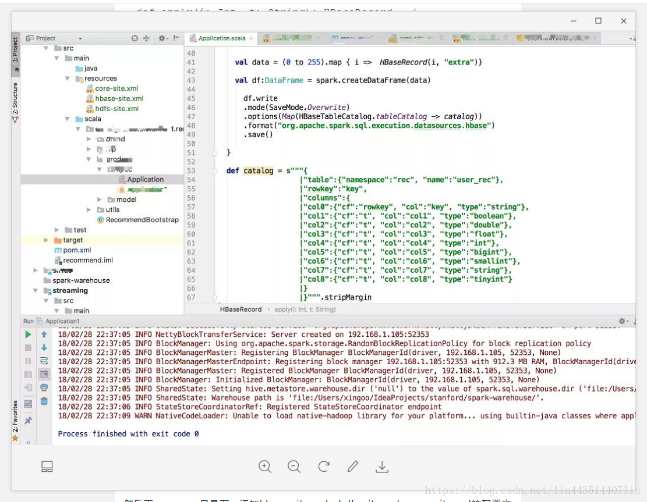Rotate the image in viewer
Viewport: 647px width, 502px height.
click(324, 467)
